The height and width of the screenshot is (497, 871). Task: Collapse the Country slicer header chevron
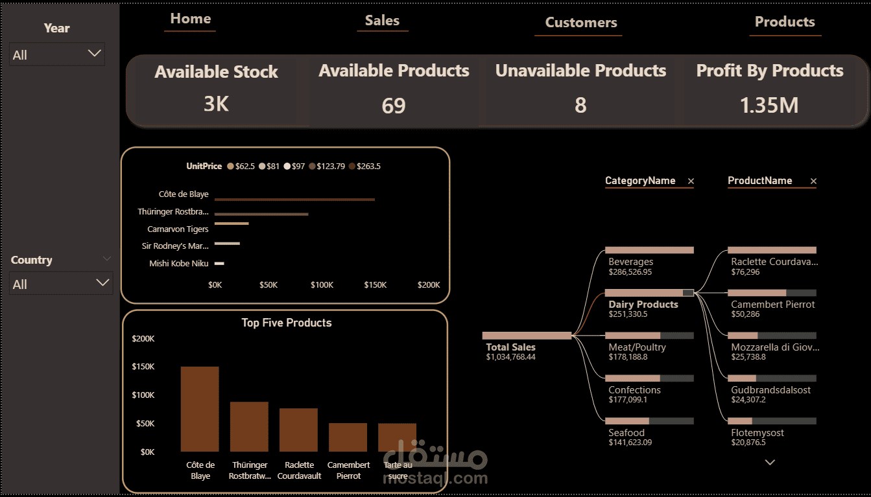point(107,259)
